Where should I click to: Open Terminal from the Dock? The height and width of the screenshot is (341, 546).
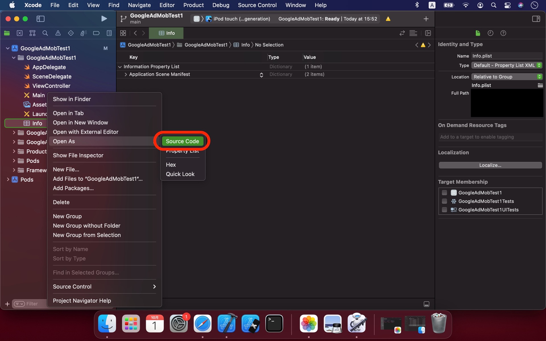(x=274, y=323)
